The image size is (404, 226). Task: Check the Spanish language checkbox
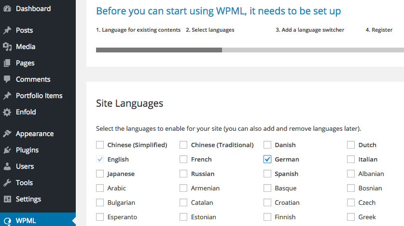coord(267,174)
